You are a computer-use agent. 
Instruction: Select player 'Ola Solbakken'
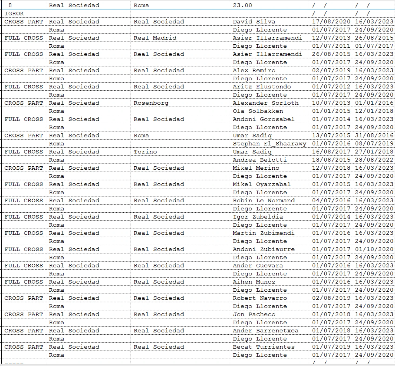258,111
